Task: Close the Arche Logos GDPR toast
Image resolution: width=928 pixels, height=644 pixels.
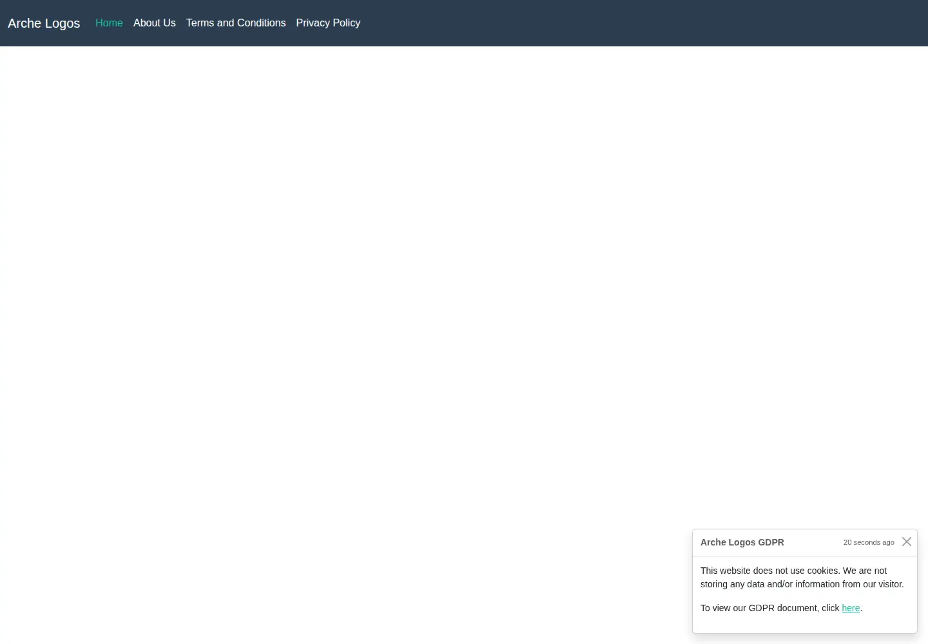Action: coord(907,542)
